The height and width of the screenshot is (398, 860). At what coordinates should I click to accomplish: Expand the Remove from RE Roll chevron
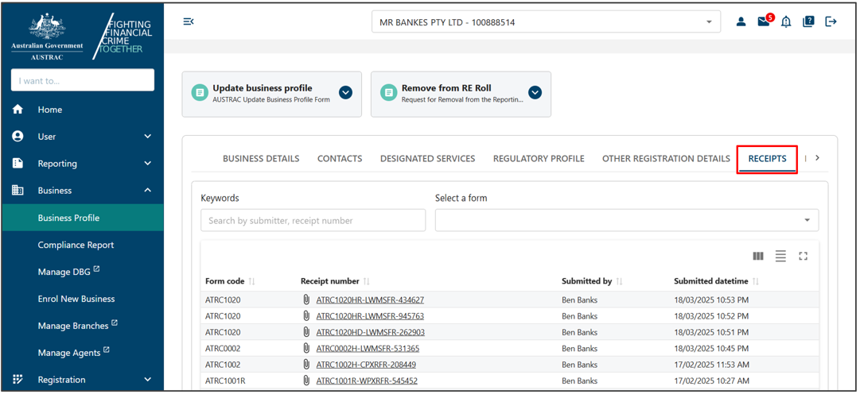535,92
